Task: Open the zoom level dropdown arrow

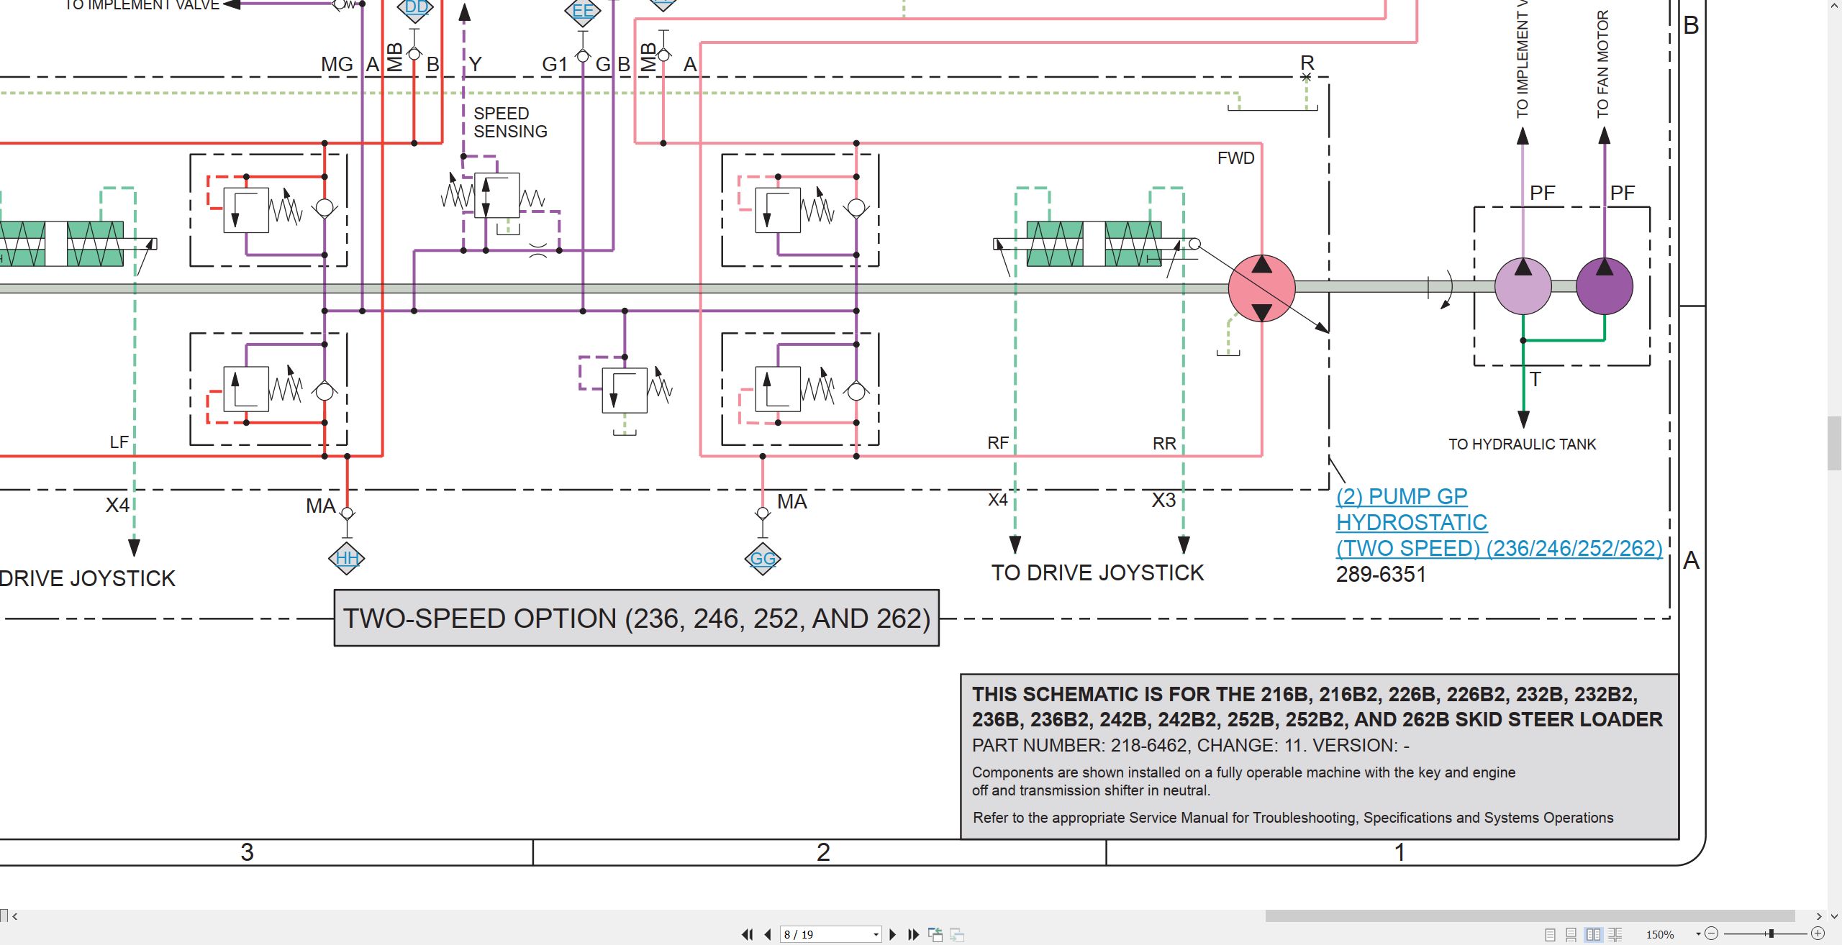Action: tap(1698, 934)
